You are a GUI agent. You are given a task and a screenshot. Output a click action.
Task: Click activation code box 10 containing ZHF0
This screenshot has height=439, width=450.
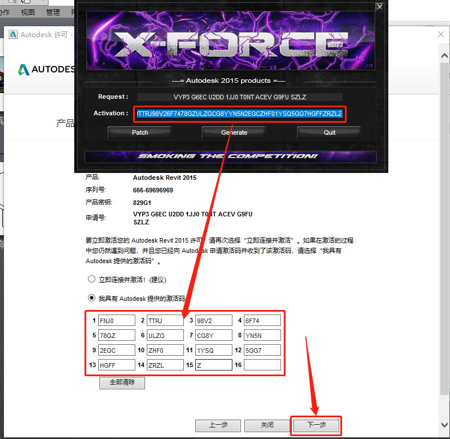pos(165,350)
